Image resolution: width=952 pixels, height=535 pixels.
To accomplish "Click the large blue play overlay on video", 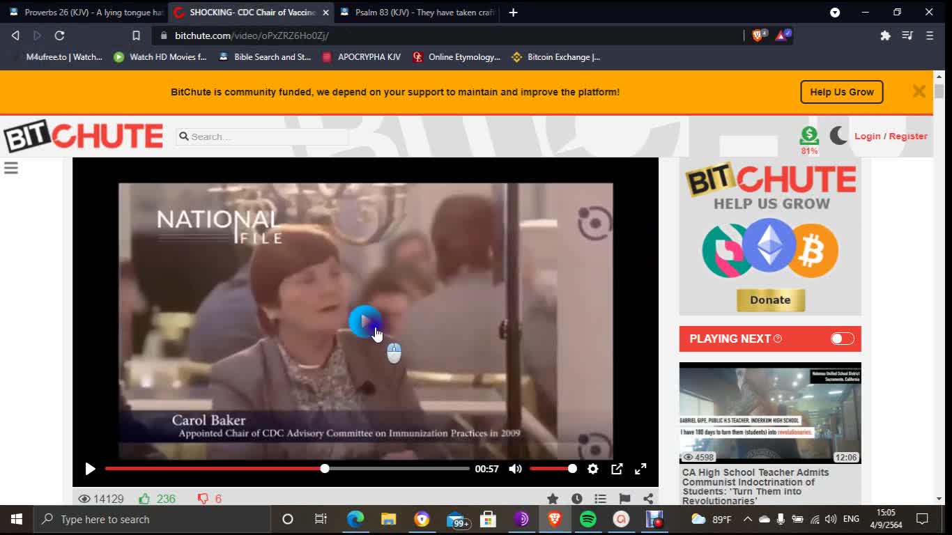I will pyautogui.click(x=364, y=322).
